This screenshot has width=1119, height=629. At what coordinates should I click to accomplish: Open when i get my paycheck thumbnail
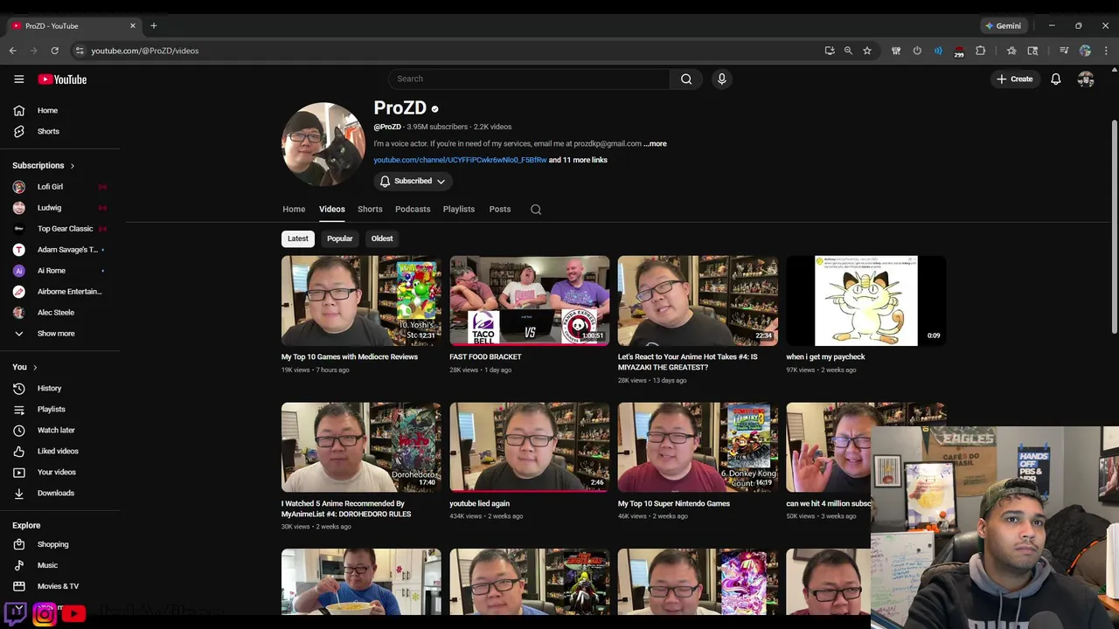point(866,301)
